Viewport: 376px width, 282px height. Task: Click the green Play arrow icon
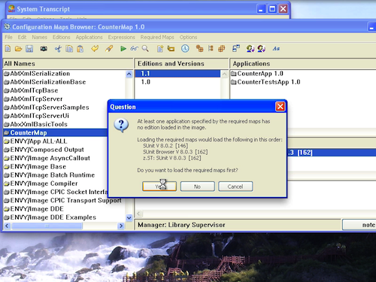click(x=123, y=48)
